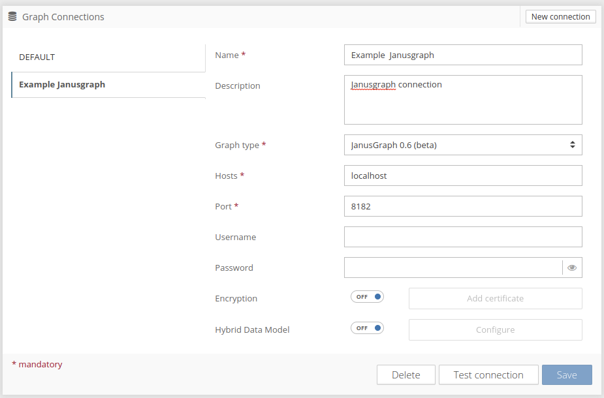Select the Example Janusgraph connection
The height and width of the screenshot is (398, 604).
pos(108,85)
